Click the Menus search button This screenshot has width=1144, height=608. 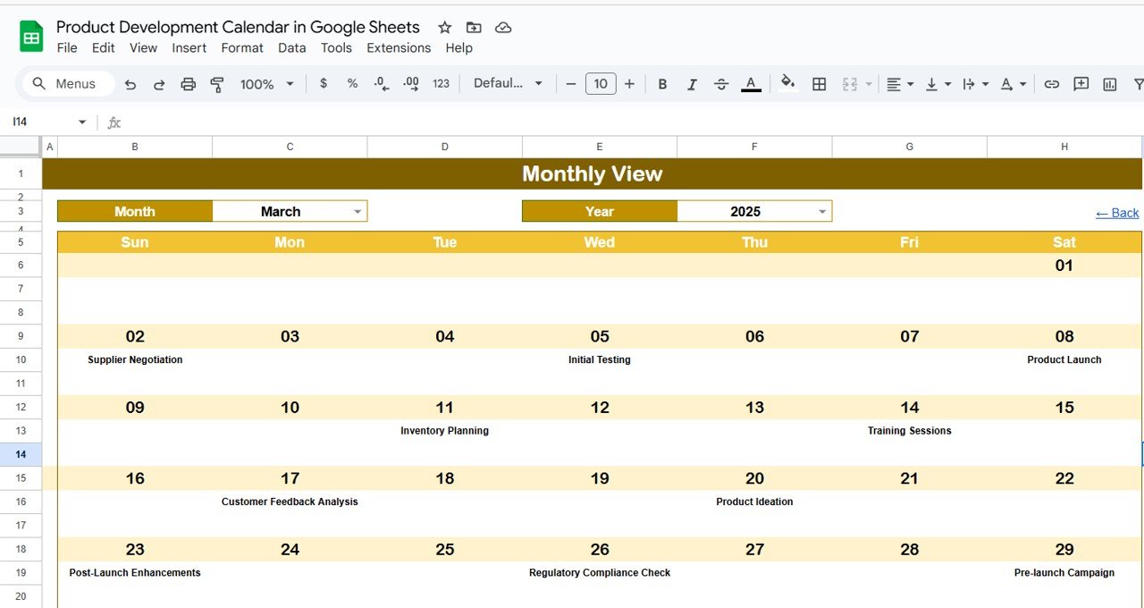pyautogui.click(x=64, y=84)
